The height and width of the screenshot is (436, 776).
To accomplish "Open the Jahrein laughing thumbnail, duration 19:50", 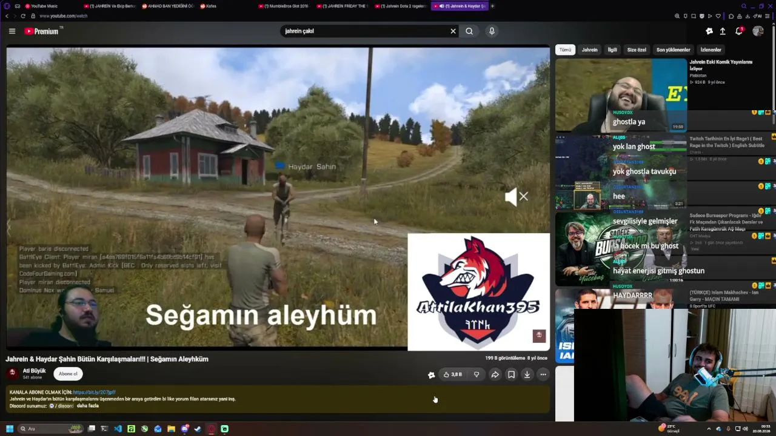I will point(621,94).
